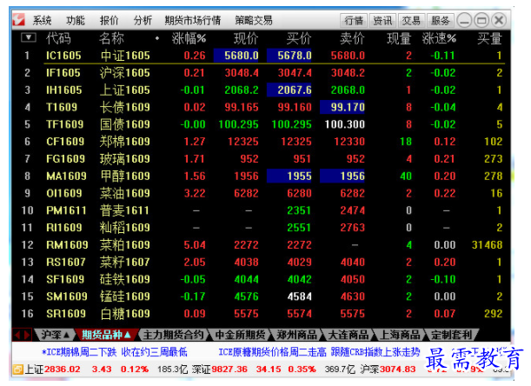Click the 上证 index value 2836.02
The height and width of the screenshot is (386, 531).
pyautogui.click(x=62, y=369)
